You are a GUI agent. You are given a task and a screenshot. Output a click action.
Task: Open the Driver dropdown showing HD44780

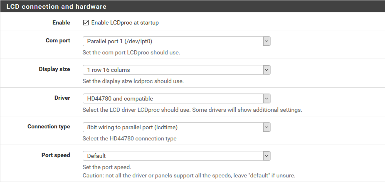[176, 98]
